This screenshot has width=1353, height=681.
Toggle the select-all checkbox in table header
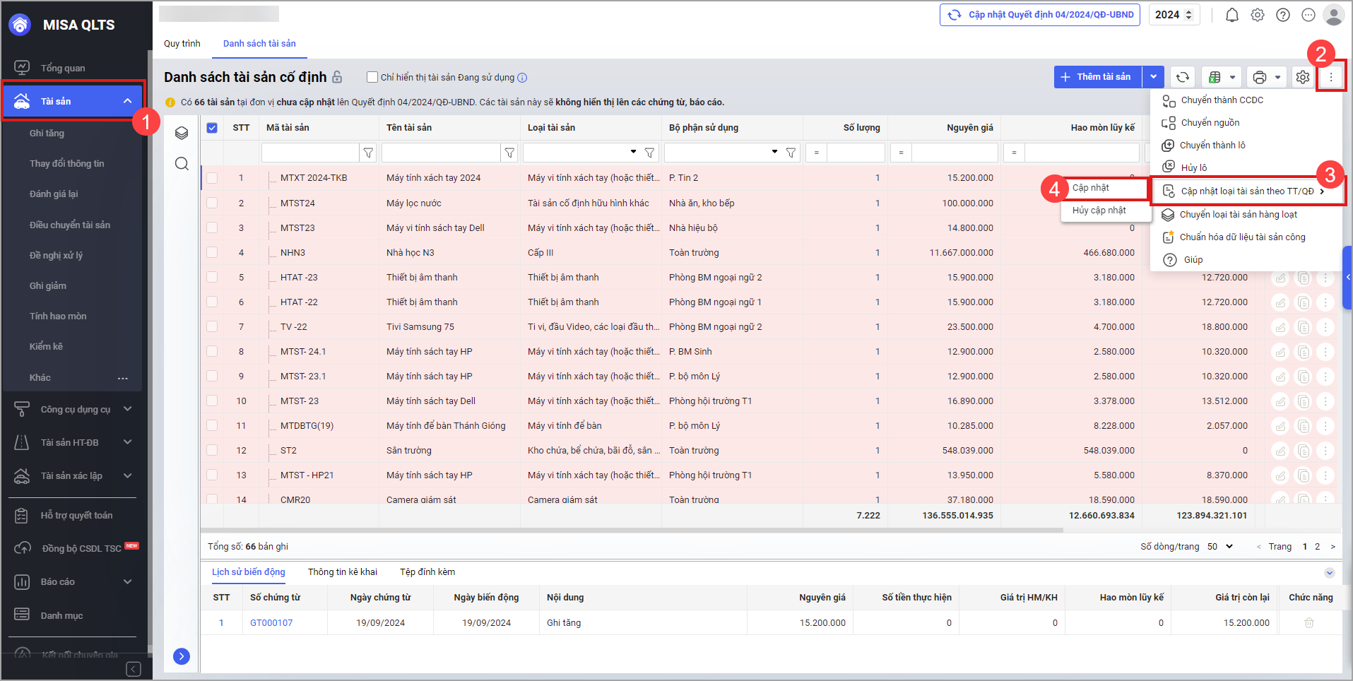[212, 128]
